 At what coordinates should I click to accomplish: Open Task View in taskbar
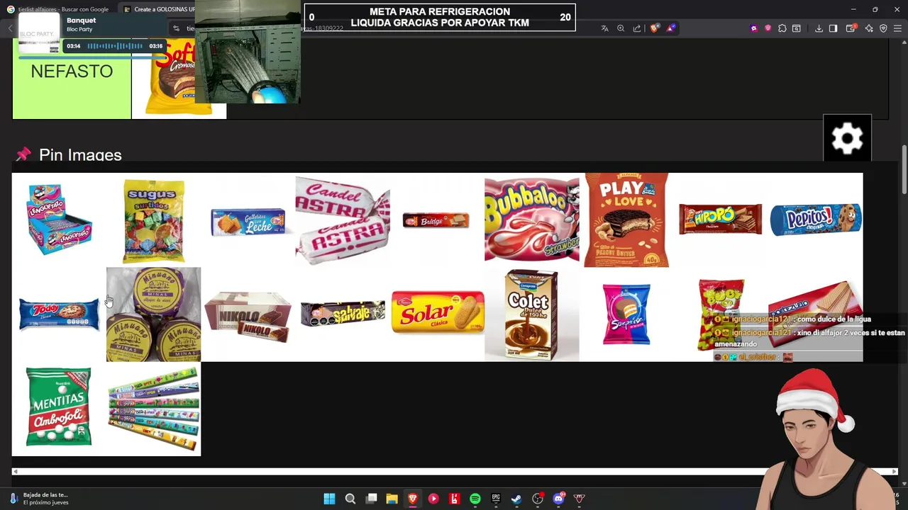tap(371, 499)
